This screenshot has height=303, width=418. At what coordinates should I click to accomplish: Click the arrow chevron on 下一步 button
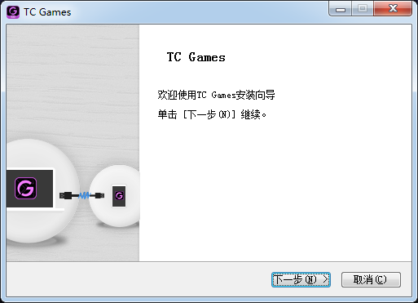point(325,279)
